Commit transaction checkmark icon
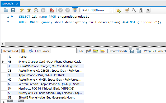This screenshot has width=166, height=103. [x=60, y=10]
